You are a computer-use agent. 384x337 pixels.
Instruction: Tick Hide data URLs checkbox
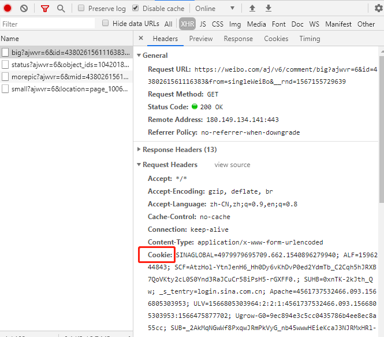(105, 23)
